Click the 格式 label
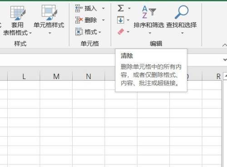Image resolution: width=227 pixels, height=167 pixels. pos(91,32)
